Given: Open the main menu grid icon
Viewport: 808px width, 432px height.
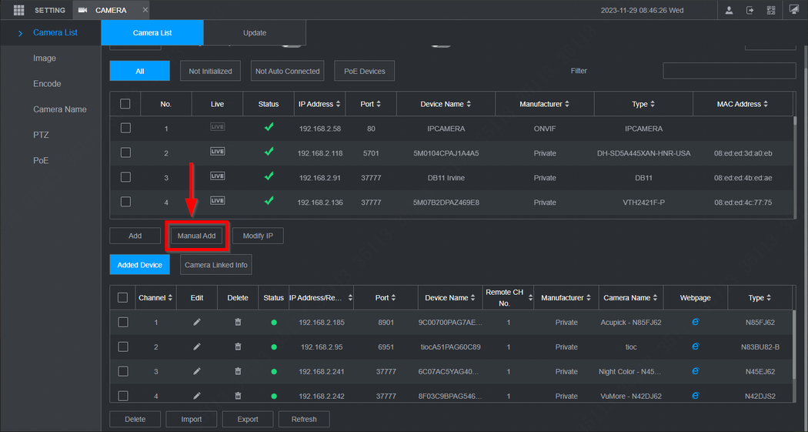Looking at the screenshot, I should click(18, 10).
